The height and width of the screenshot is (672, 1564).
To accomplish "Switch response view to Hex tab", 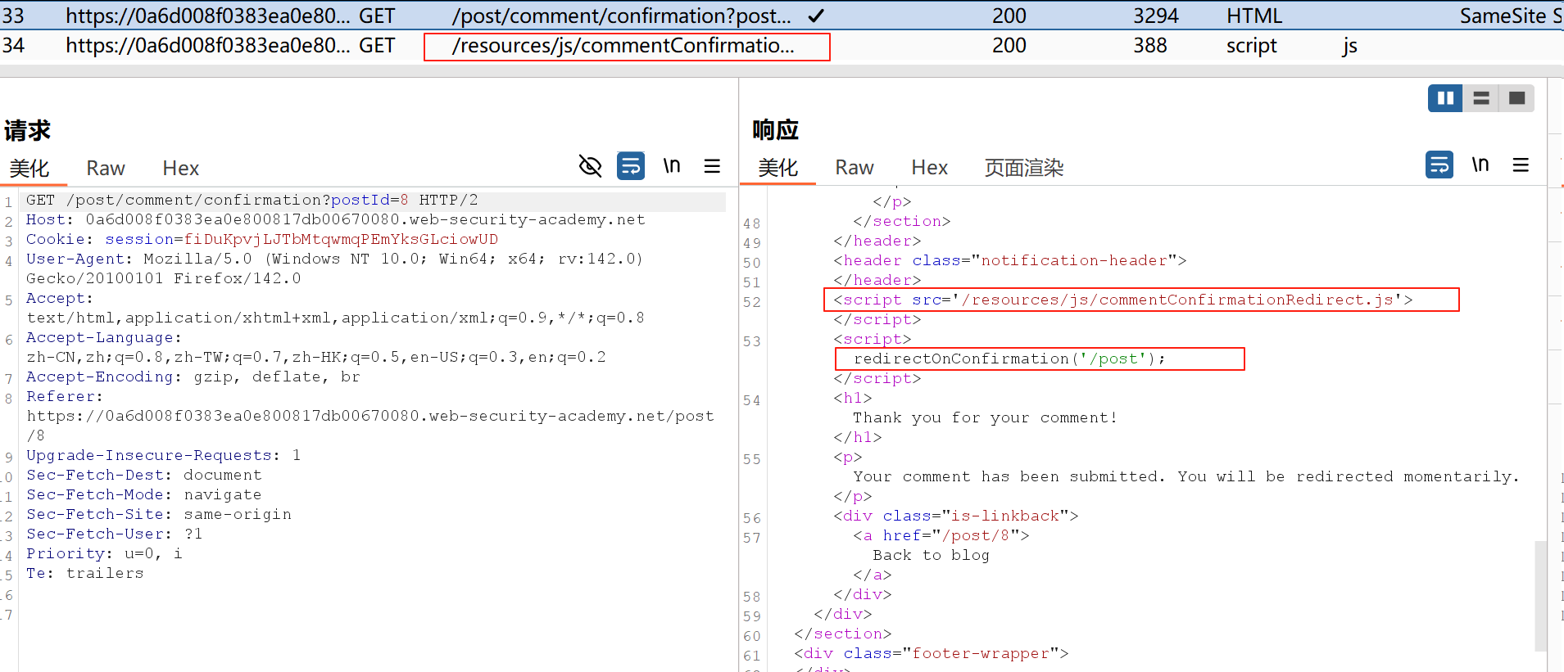I will click(x=929, y=167).
